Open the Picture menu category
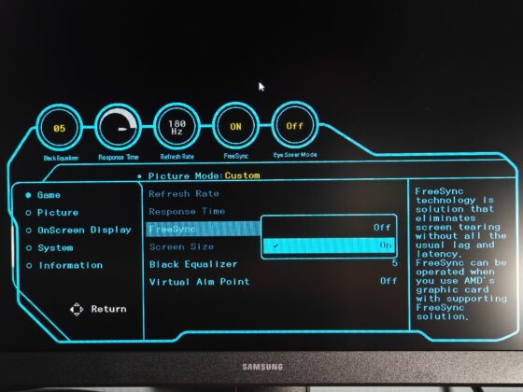This screenshot has width=523, height=392. pyautogui.click(x=58, y=213)
